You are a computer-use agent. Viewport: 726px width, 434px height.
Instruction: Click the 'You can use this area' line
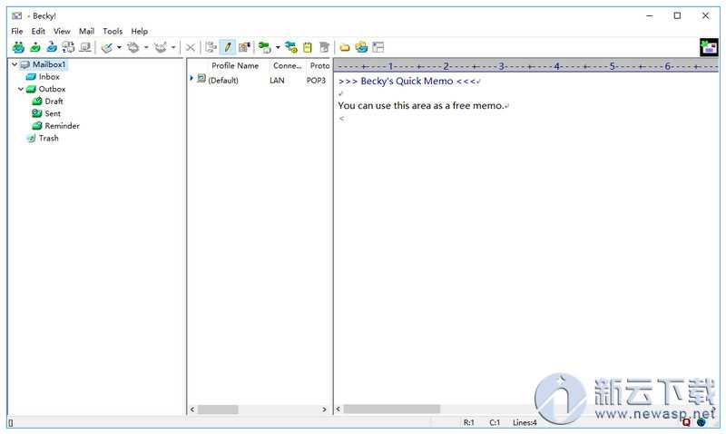(x=421, y=105)
